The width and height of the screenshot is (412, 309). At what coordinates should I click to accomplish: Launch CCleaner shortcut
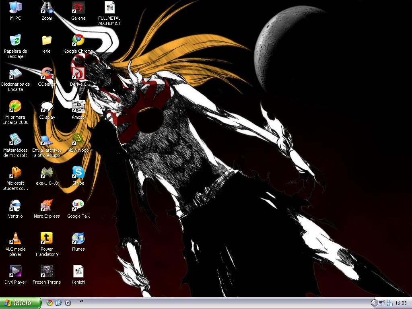[x=47, y=73]
